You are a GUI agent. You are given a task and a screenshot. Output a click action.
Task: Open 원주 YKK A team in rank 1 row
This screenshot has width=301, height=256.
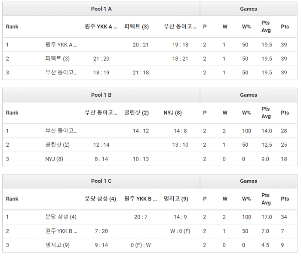tap(61, 44)
